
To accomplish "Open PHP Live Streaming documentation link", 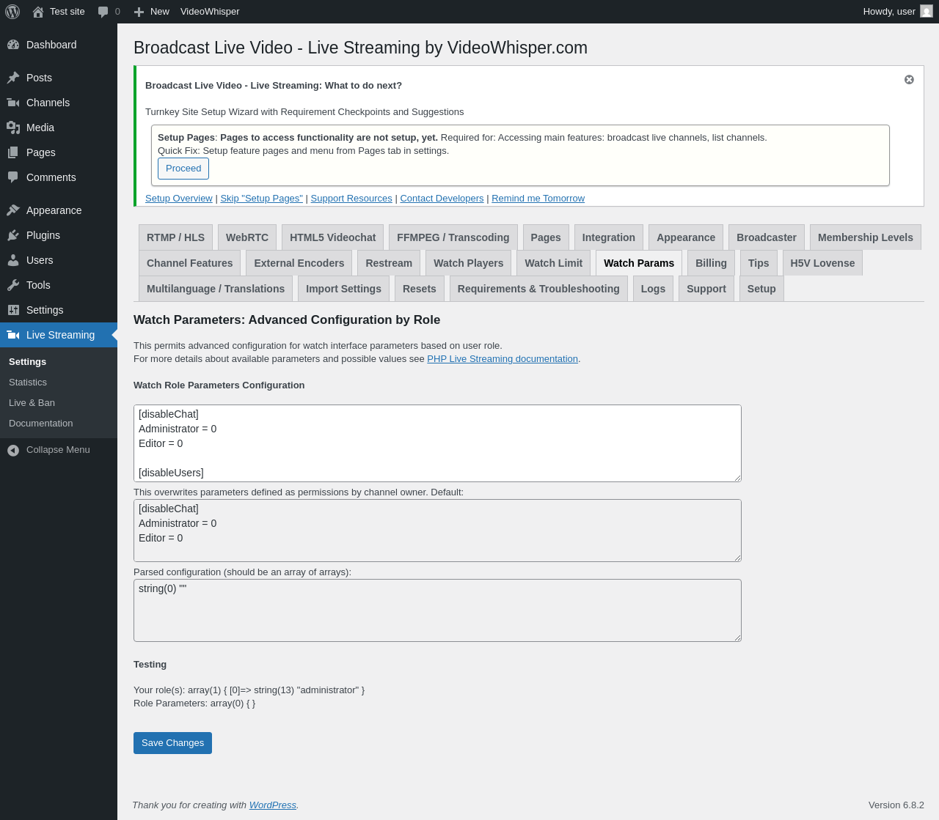I will click(x=503, y=359).
